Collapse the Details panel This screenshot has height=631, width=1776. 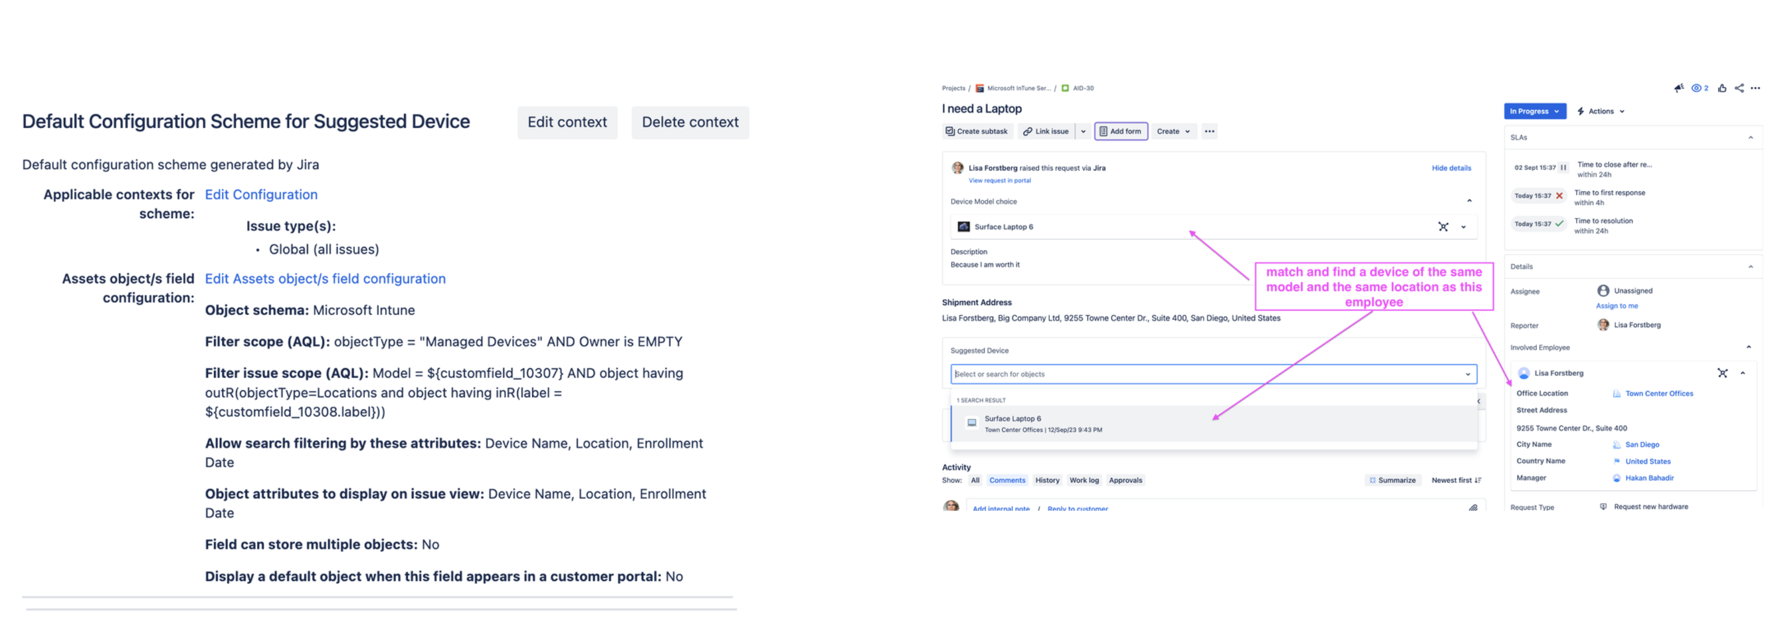[x=1751, y=266]
